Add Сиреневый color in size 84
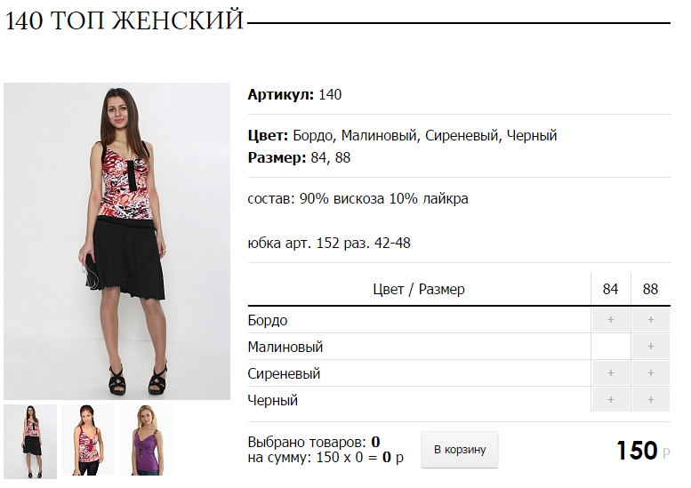This screenshot has width=691, height=488. [x=610, y=373]
